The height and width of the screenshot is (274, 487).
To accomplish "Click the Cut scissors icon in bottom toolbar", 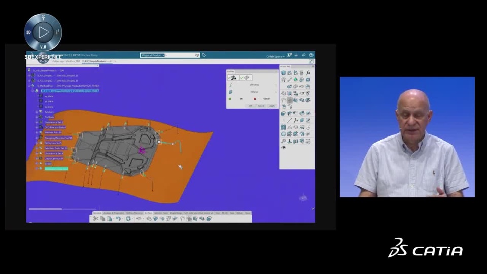I will [96, 219].
